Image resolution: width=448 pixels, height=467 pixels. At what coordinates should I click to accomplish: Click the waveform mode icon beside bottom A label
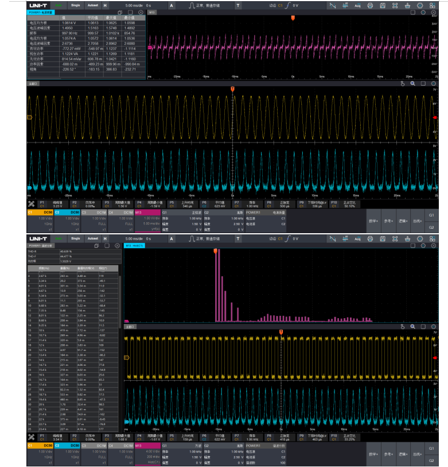pyautogui.click(x=192, y=238)
